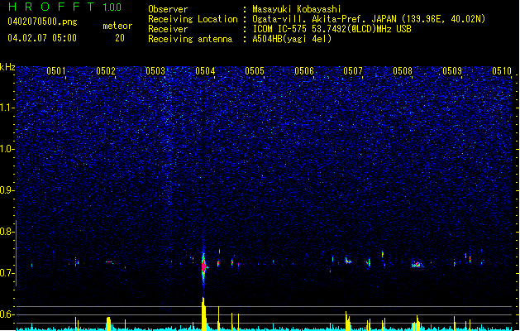Click the 0501 time marker
The width and height of the screenshot is (520, 331).
pyautogui.click(x=56, y=71)
